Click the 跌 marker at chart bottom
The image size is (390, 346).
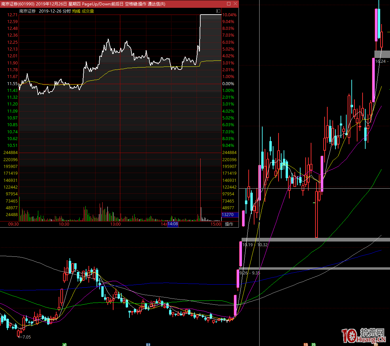pyautogui.click(x=314, y=344)
